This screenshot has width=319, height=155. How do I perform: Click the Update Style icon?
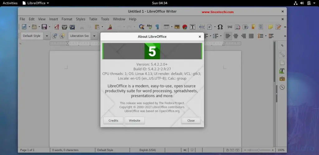point(54,36)
